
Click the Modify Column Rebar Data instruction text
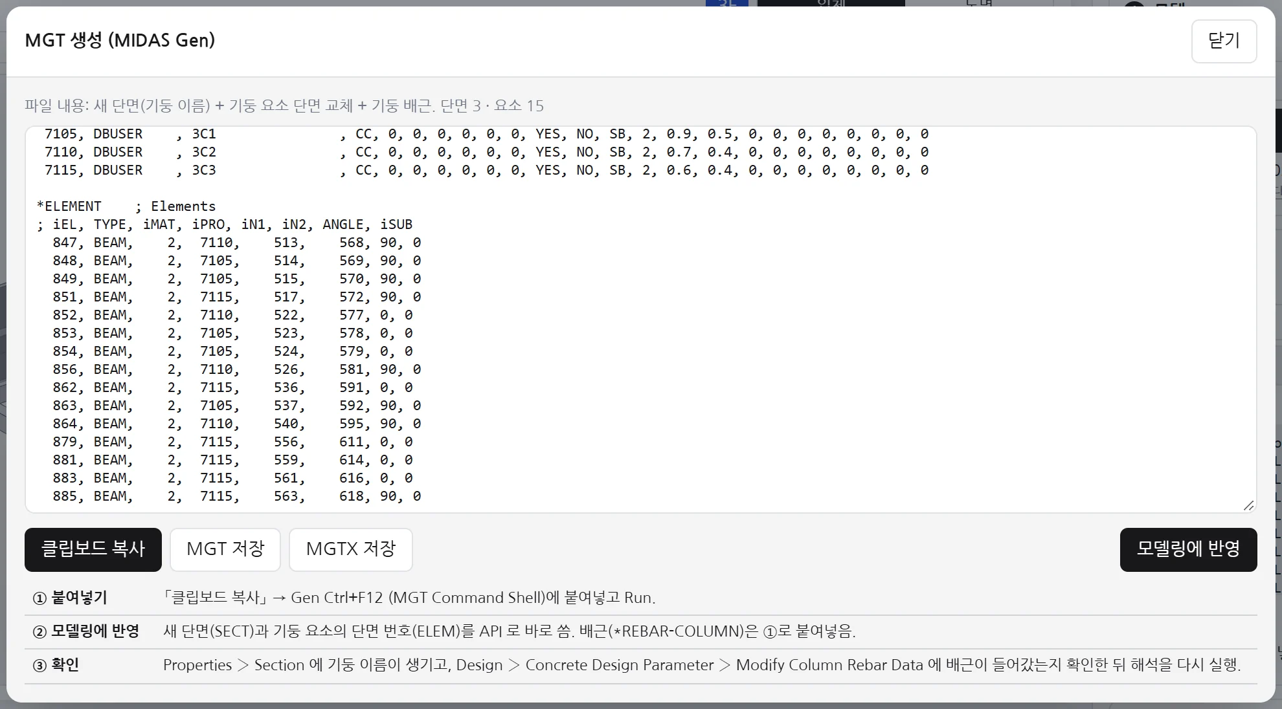[x=702, y=665]
